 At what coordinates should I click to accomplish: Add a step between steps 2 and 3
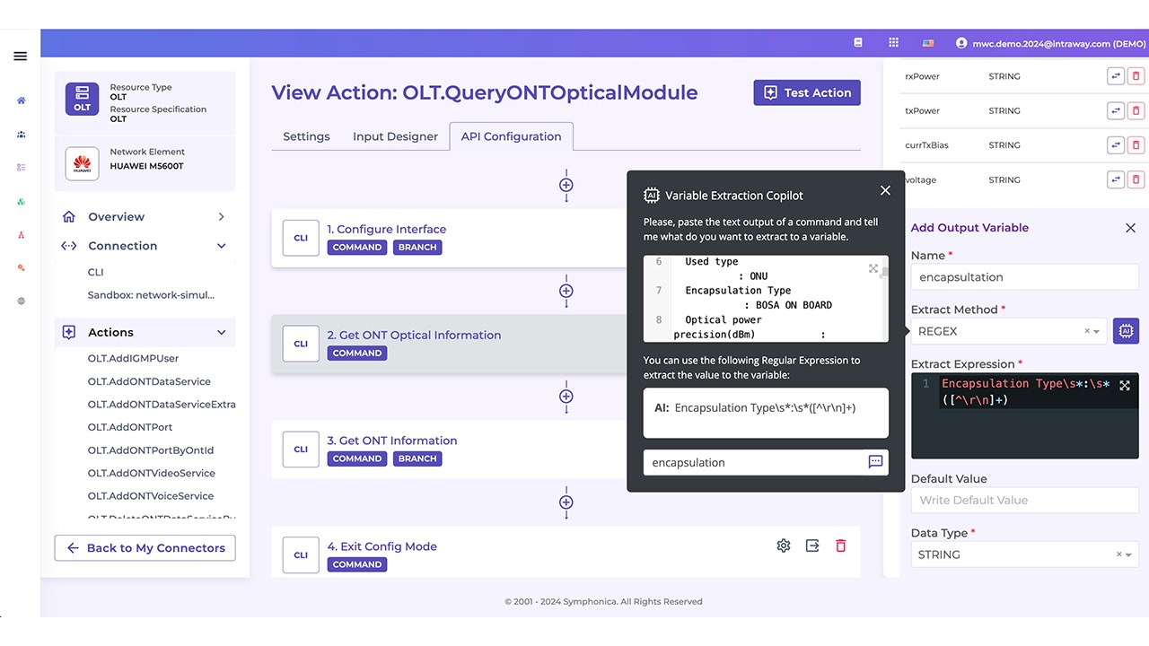(566, 397)
